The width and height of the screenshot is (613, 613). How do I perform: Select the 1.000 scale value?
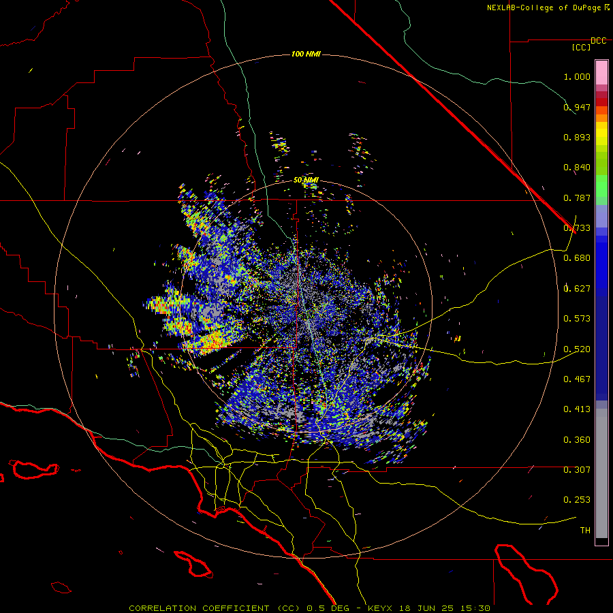pyautogui.click(x=577, y=76)
